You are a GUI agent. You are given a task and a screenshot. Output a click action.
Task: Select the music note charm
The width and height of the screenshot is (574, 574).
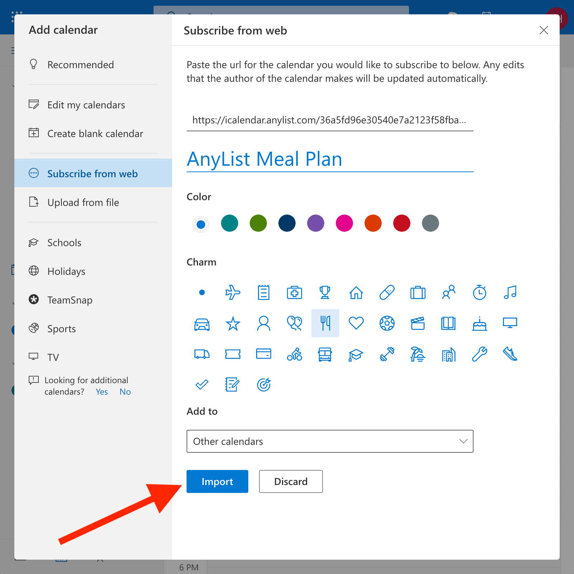pos(510,292)
